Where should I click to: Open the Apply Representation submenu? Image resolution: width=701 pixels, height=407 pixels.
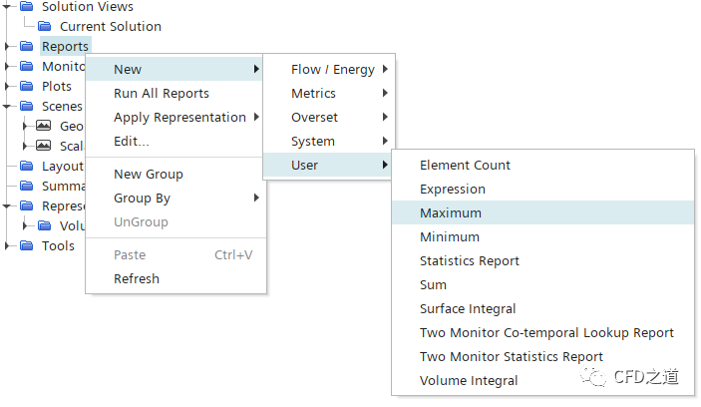click(179, 118)
